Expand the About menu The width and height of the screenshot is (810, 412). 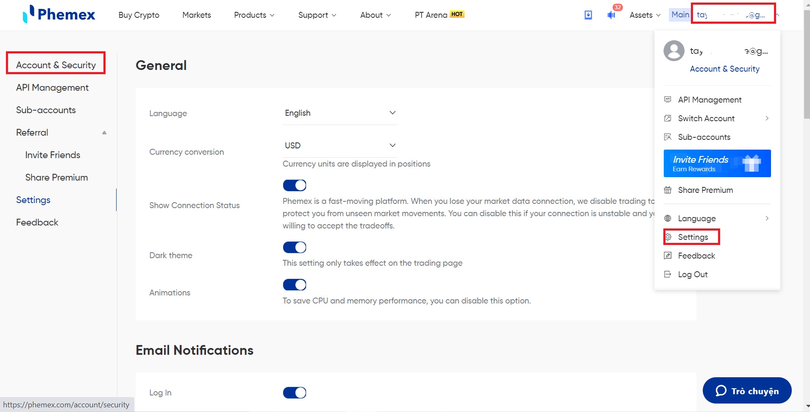coord(376,15)
